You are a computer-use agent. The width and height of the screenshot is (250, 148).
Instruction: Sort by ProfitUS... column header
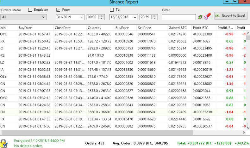[x=226, y=28]
